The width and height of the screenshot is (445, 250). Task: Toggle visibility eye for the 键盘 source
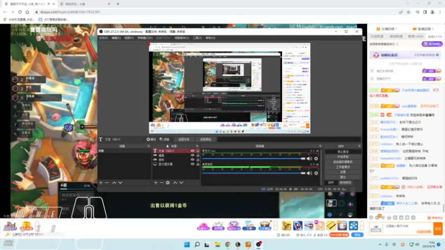pos(192,156)
